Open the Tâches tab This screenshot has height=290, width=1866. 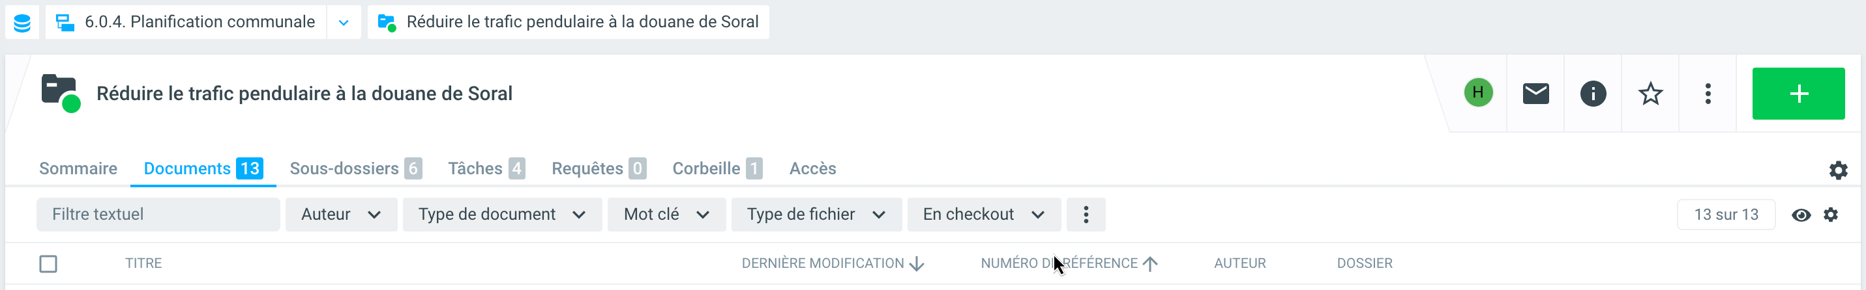485,168
